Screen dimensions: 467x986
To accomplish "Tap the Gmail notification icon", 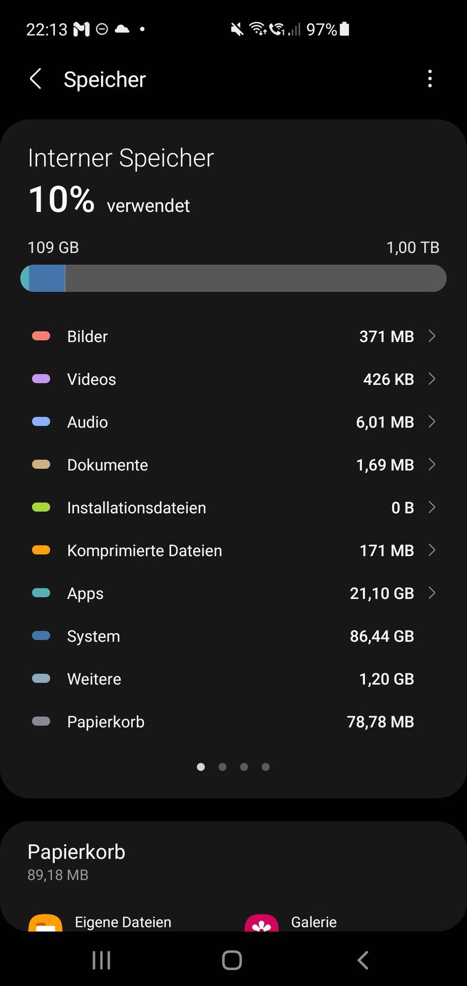I will coord(81,30).
